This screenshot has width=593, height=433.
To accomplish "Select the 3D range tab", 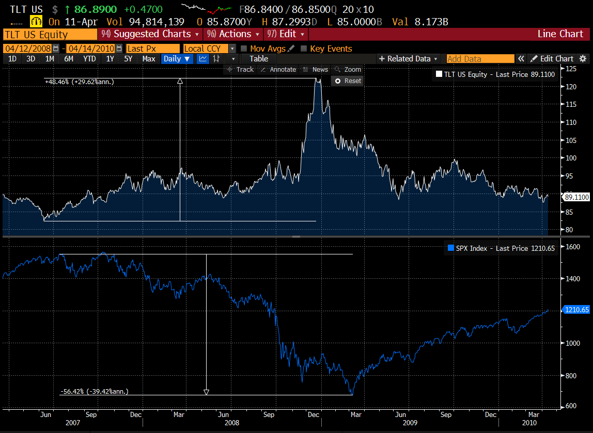I will (x=30, y=58).
